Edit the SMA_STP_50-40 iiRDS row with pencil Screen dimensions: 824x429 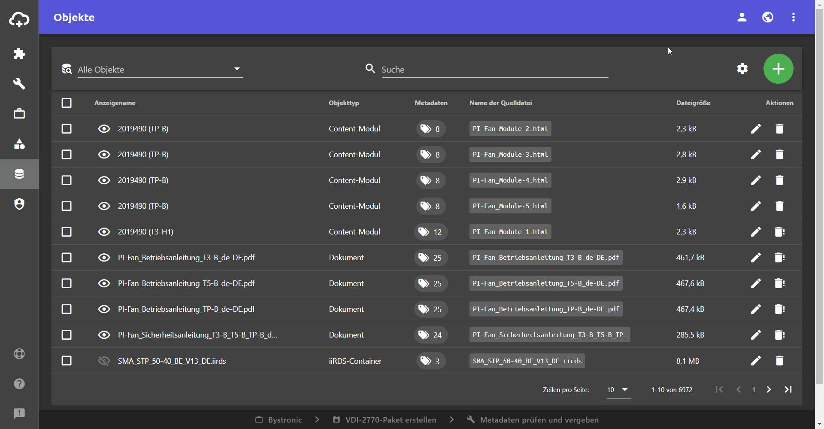click(756, 361)
